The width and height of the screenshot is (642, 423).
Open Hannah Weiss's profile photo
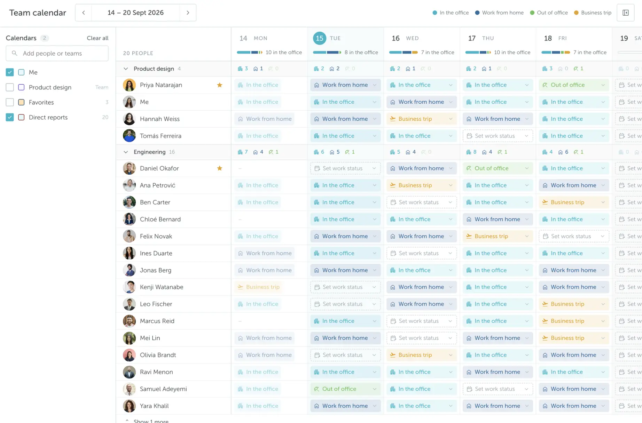click(x=129, y=119)
